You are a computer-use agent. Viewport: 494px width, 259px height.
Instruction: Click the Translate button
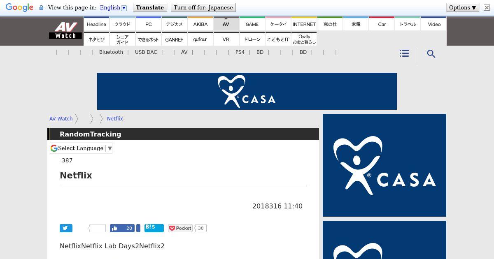[x=150, y=7]
